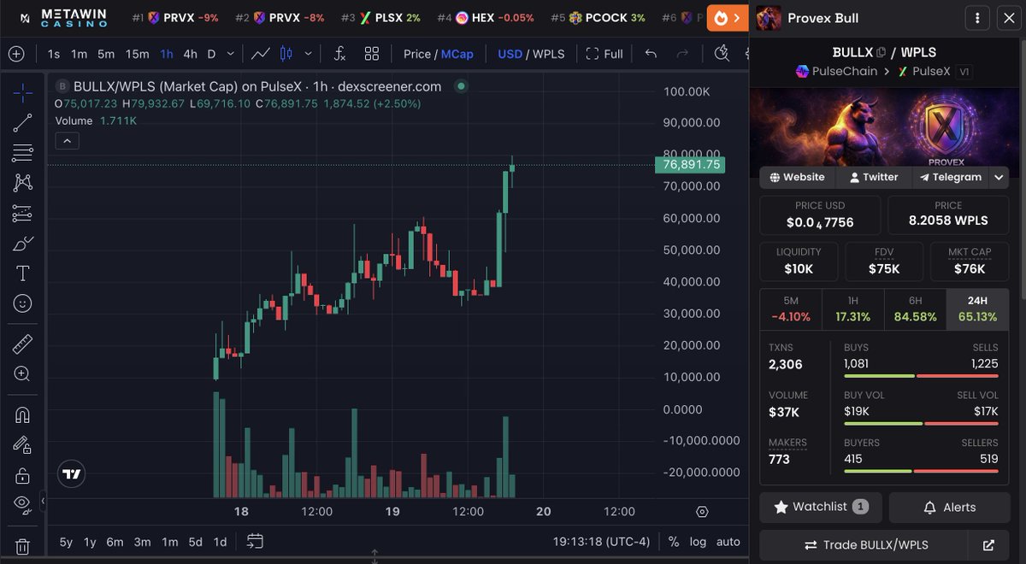
Task: Switch chart to candlestick style
Action: (x=286, y=54)
